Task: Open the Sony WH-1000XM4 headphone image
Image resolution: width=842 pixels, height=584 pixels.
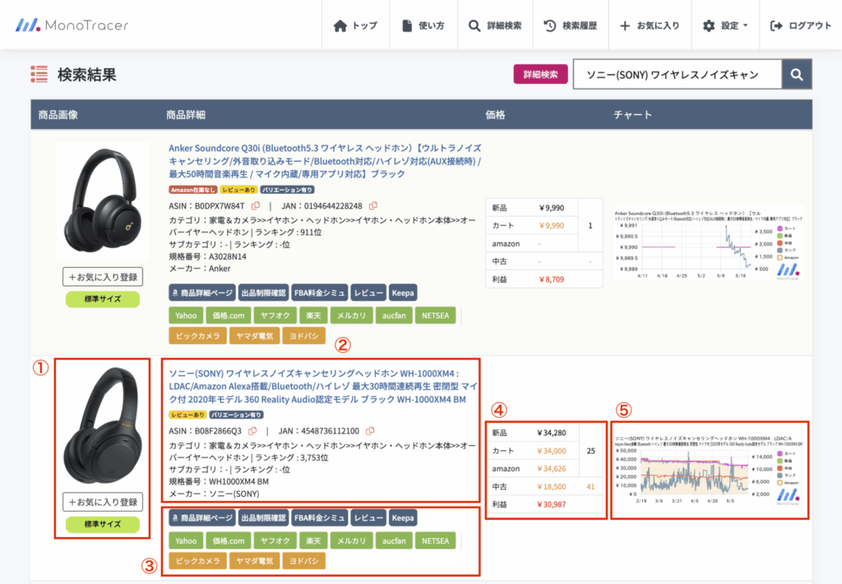Action: (x=103, y=425)
